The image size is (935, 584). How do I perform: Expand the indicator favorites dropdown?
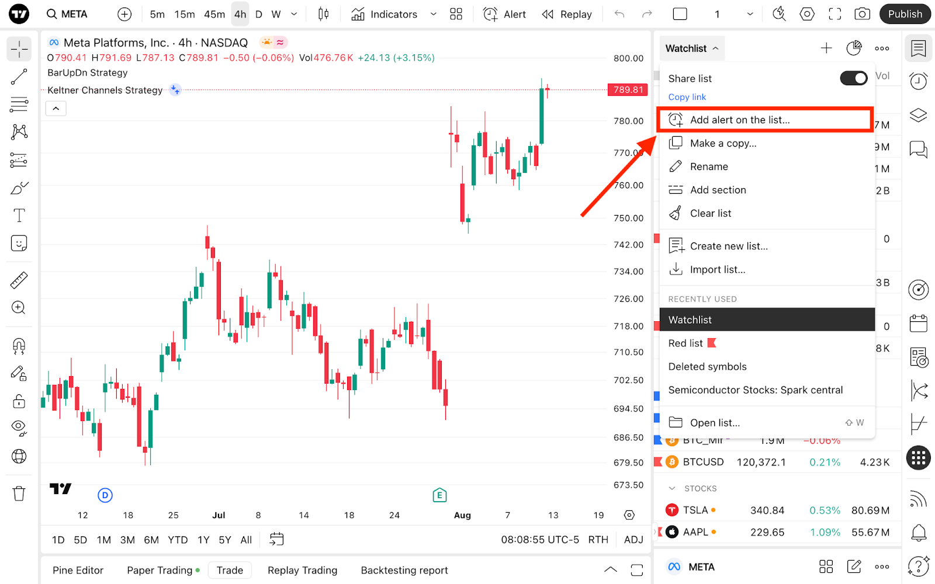[x=433, y=14]
